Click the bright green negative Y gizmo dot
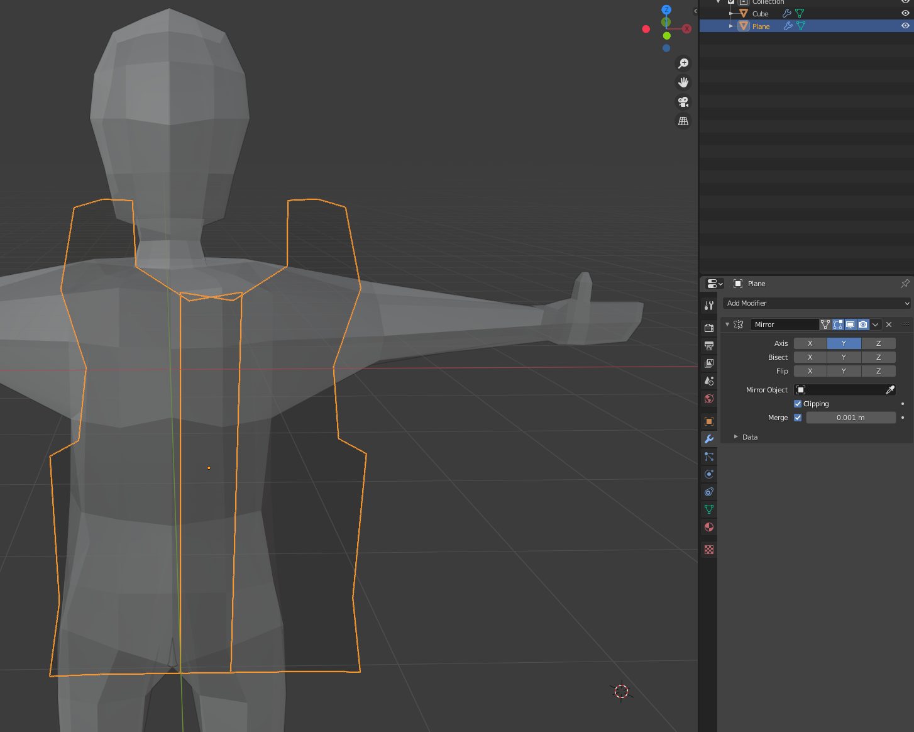 tap(666, 36)
